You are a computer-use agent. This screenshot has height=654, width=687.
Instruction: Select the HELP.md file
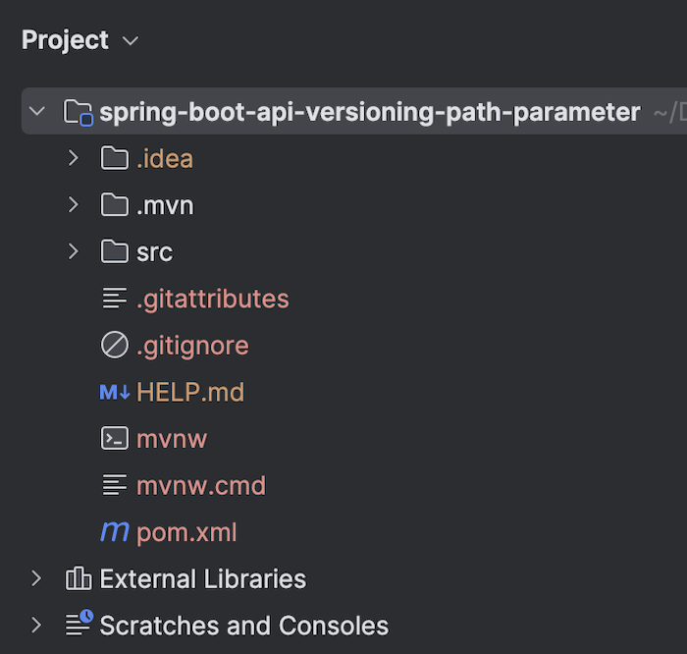(x=190, y=393)
